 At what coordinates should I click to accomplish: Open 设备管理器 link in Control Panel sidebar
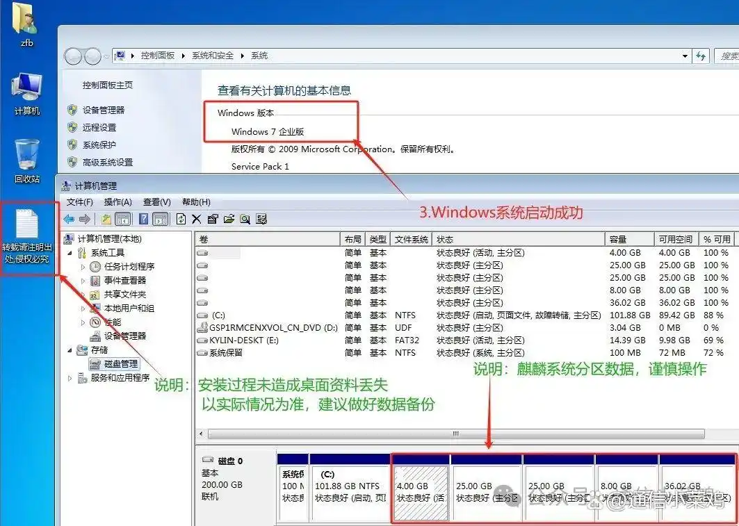104,110
